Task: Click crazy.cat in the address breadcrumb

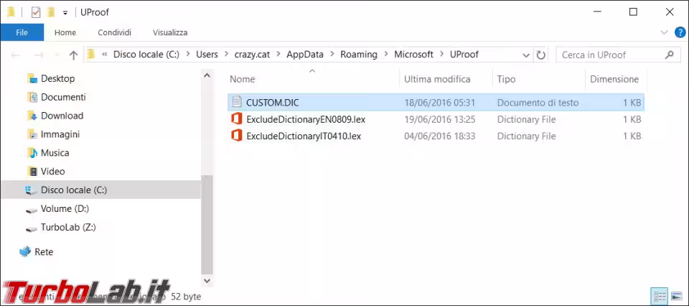Action: [x=253, y=55]
